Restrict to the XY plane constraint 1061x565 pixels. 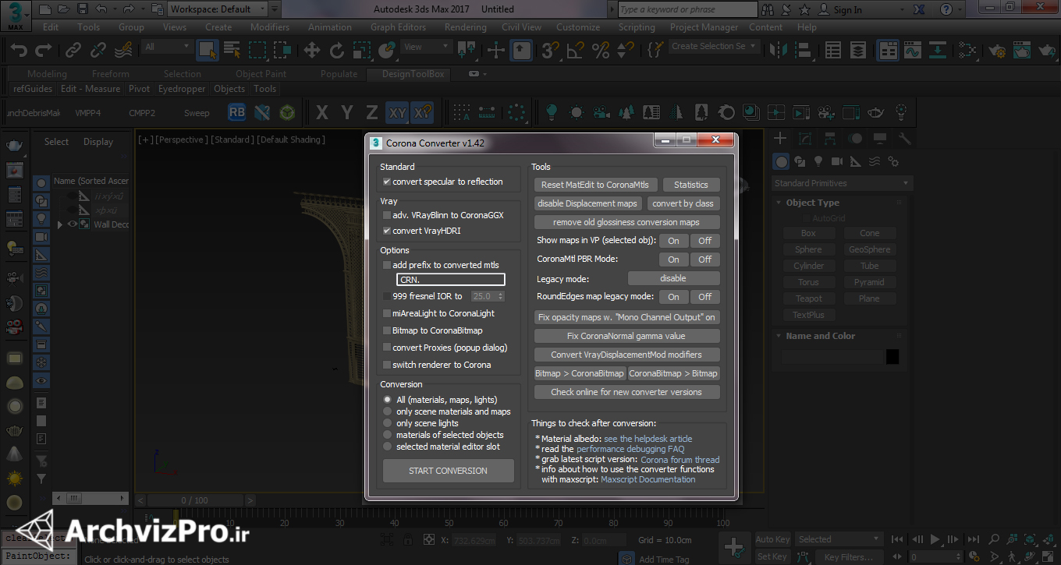click(398, 112)
